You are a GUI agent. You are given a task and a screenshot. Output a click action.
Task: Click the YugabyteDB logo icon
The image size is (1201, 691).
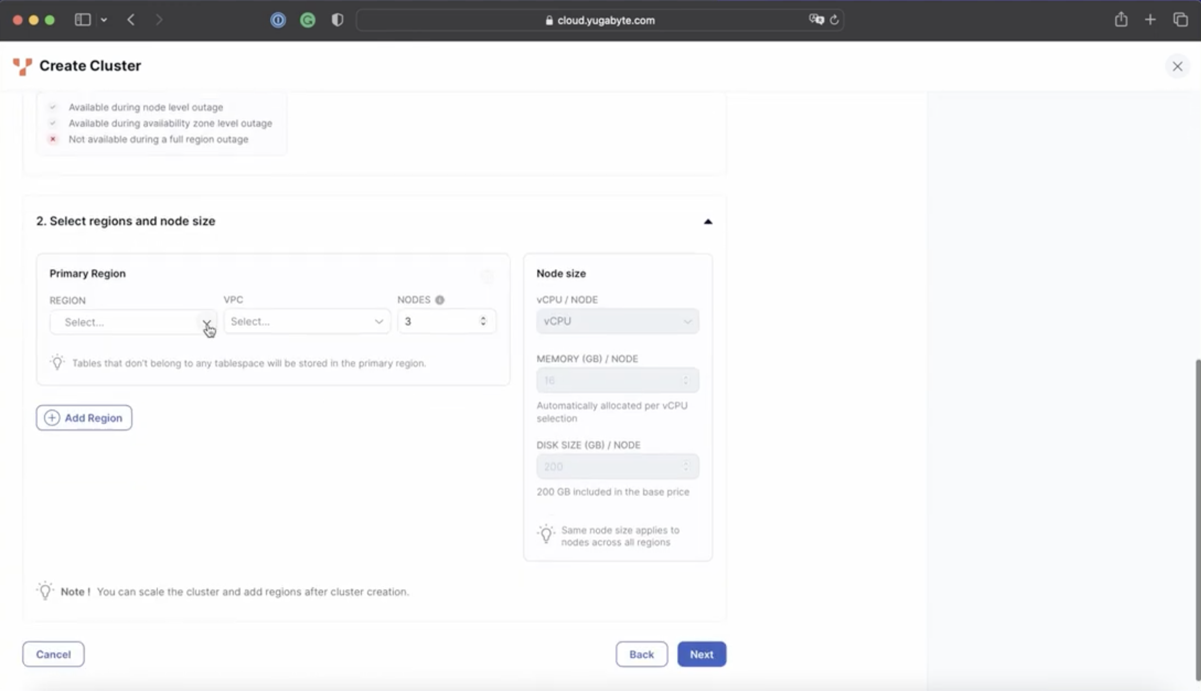tap(22, 66)
